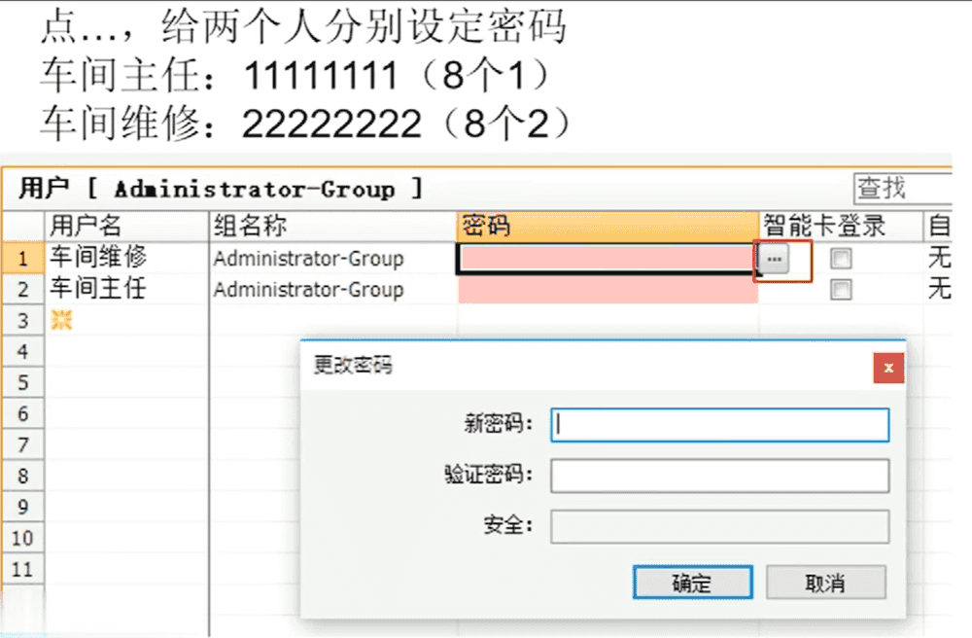Select row 2 header number
This screenshot has width=972, height=638.
(x=23, y=290)
